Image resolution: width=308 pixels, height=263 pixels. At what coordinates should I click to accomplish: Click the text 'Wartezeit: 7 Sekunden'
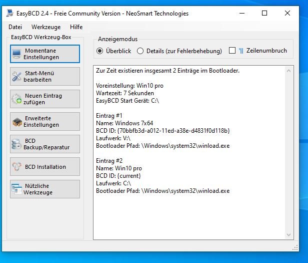click(x=125, y=93)
